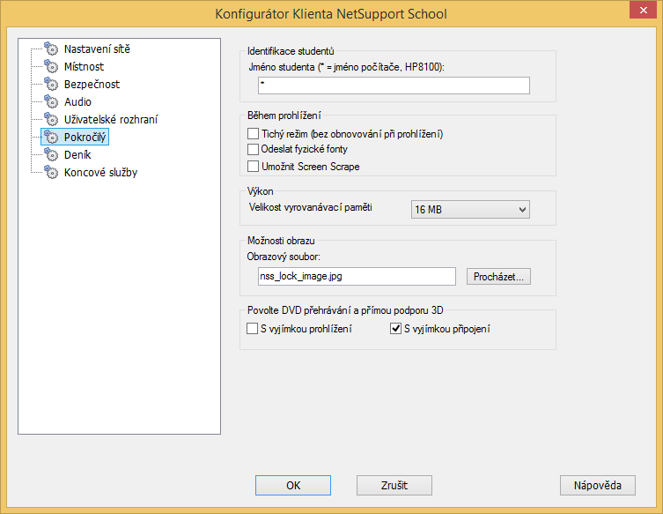663x514 pixels.
Task: Click the Procházet... browse button
Action: pos(498,277)
